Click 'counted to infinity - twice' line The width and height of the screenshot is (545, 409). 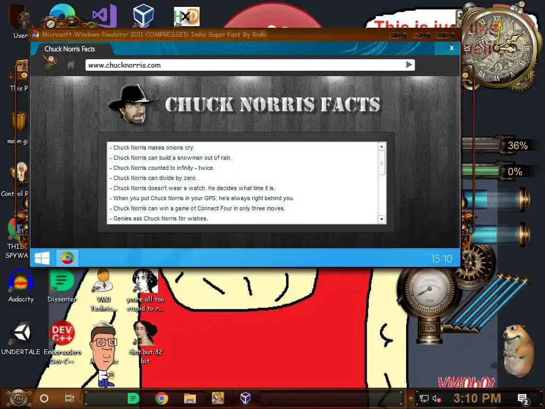click(x=162, y=168)
